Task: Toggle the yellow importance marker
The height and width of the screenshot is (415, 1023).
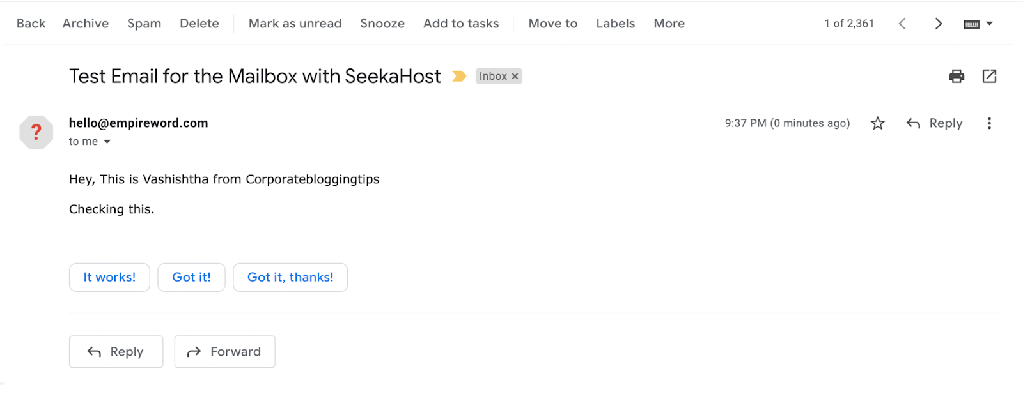Action: [459, 77]
